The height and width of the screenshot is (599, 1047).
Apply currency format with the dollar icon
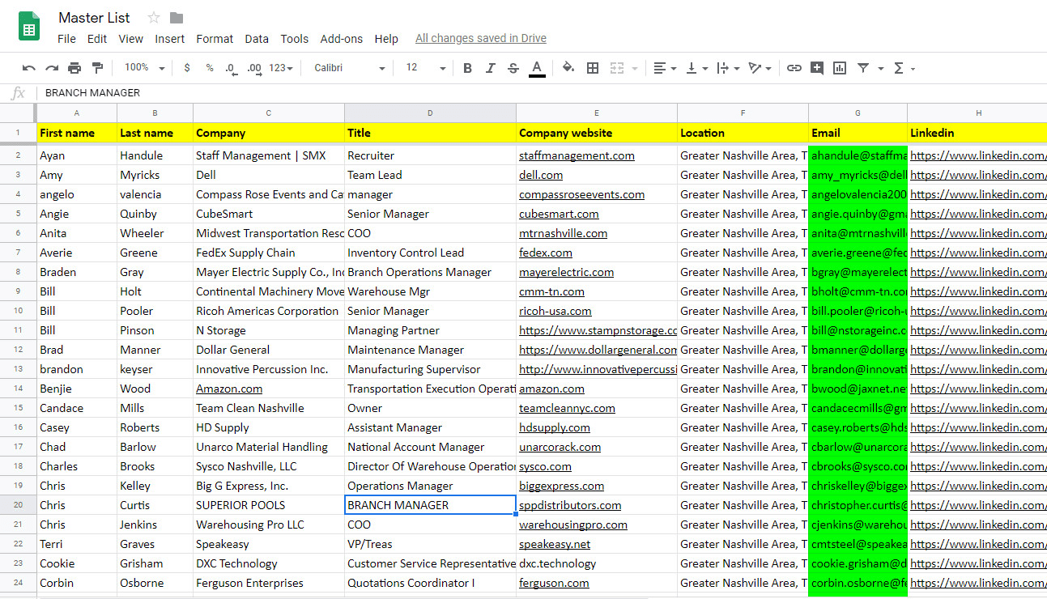click(187, 68)
